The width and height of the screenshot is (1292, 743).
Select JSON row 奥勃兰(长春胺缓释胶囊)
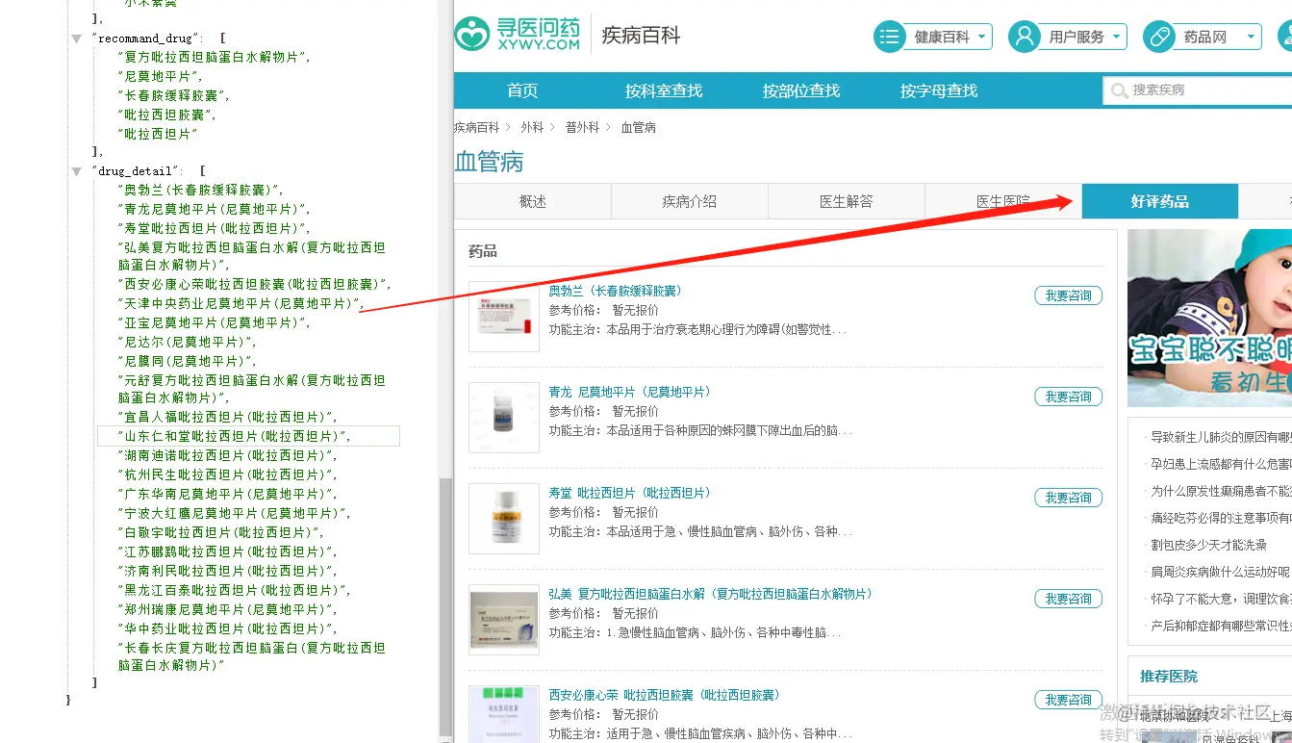point(200,190)
